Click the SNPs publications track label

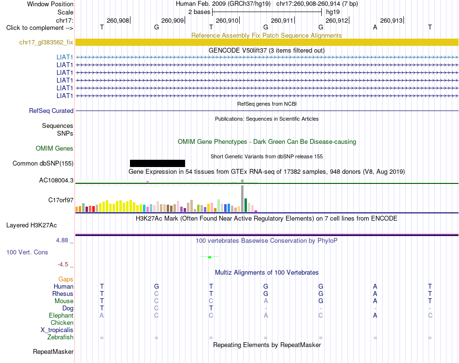65,133
